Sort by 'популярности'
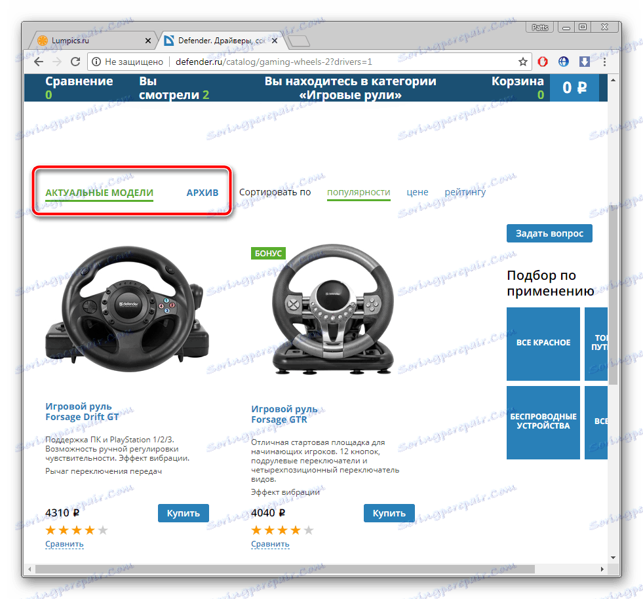The height and width of the screenshot is (599, 643). 359,192
